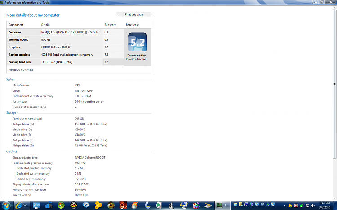This screenshot has height=210, width=337.
Task: Click the driver version 8.17.11.9621
Action: point(82,184)
